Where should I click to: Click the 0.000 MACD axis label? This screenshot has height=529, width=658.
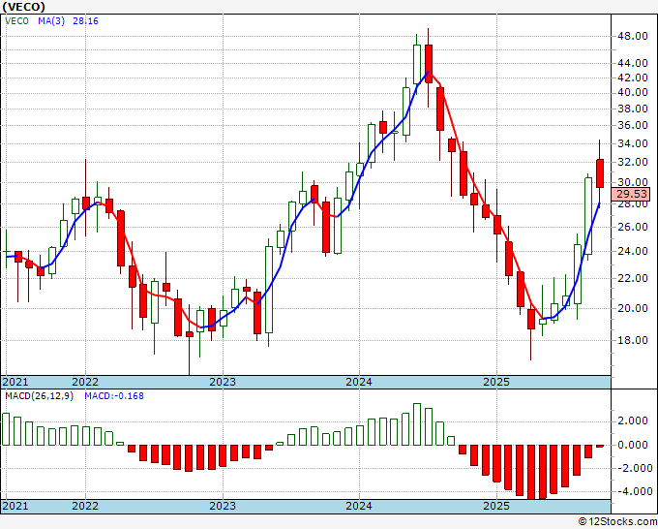tap(634, 445)
